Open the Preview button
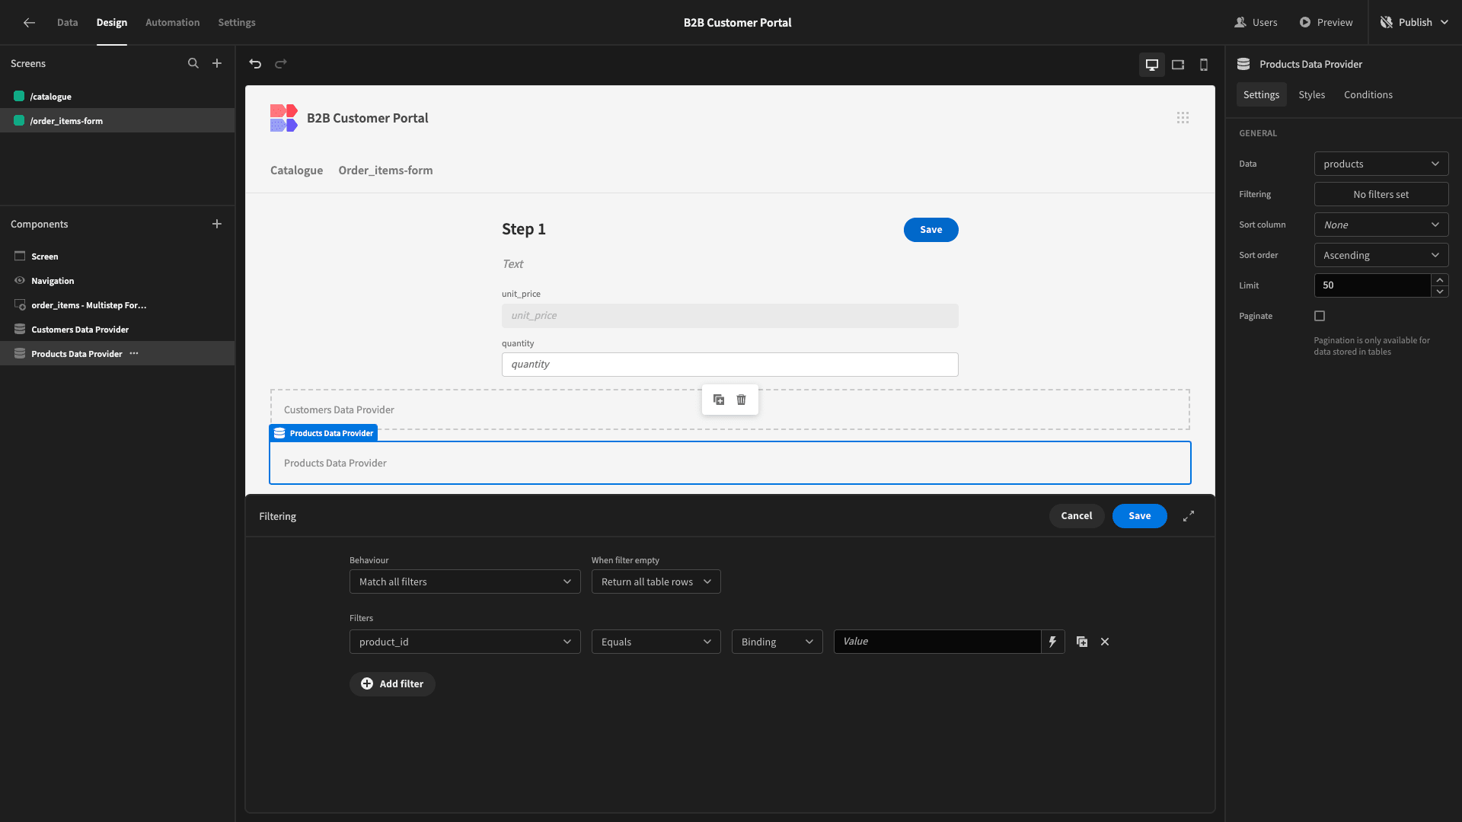 pos(1326,23)
